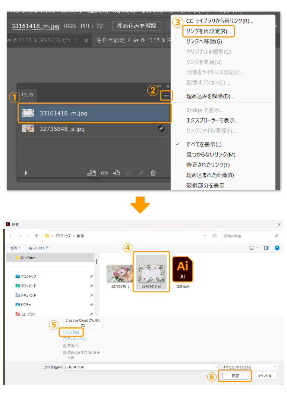Click the Back arrow in 配置 dialog
Screen dimensions: 287x397
pos(11,236)
